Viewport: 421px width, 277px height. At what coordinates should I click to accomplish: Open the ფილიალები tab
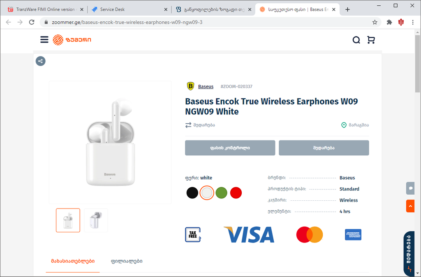pyautogui.click(x=127, y=261)
